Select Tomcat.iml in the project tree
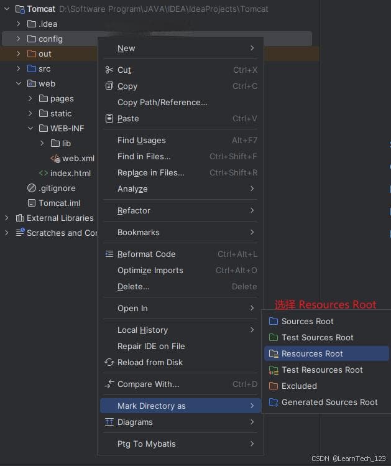Screen dimensions: 391x466 [x=60, y=203]
